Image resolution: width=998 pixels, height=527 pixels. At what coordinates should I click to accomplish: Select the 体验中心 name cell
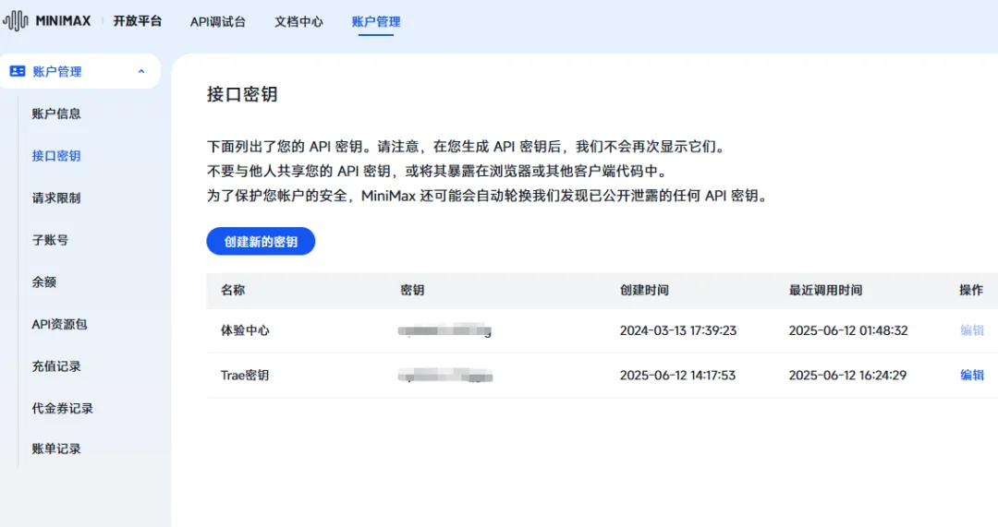(245, 330)
